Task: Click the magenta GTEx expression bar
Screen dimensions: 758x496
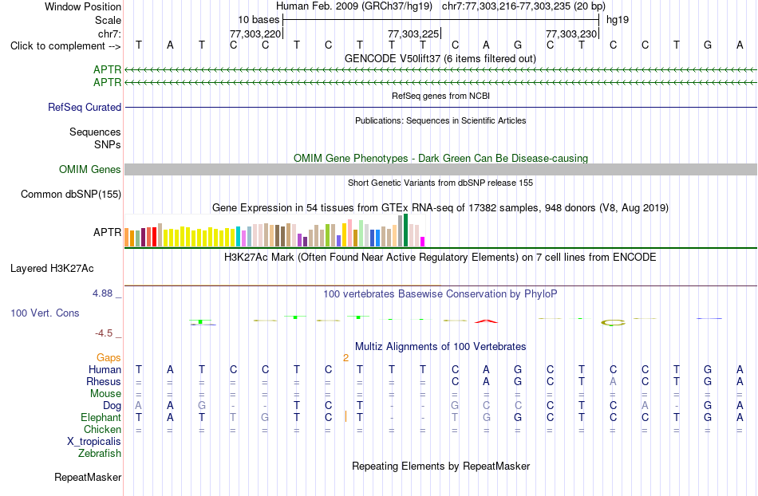Action: point(423,242)
